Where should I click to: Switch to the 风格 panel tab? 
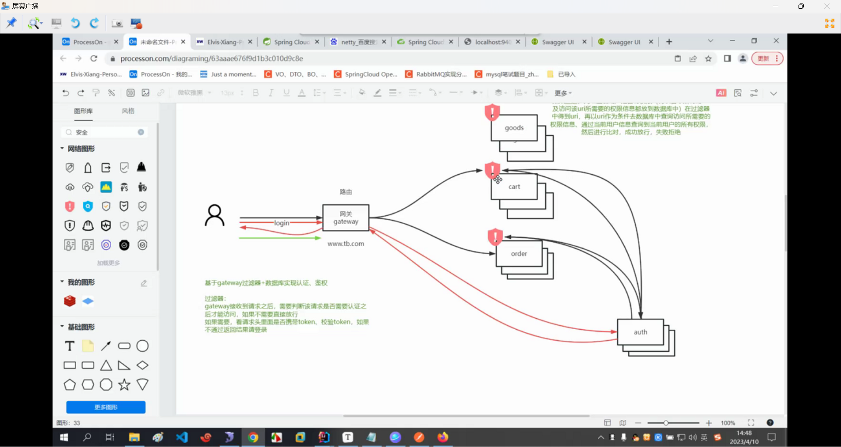coord(128,111)
